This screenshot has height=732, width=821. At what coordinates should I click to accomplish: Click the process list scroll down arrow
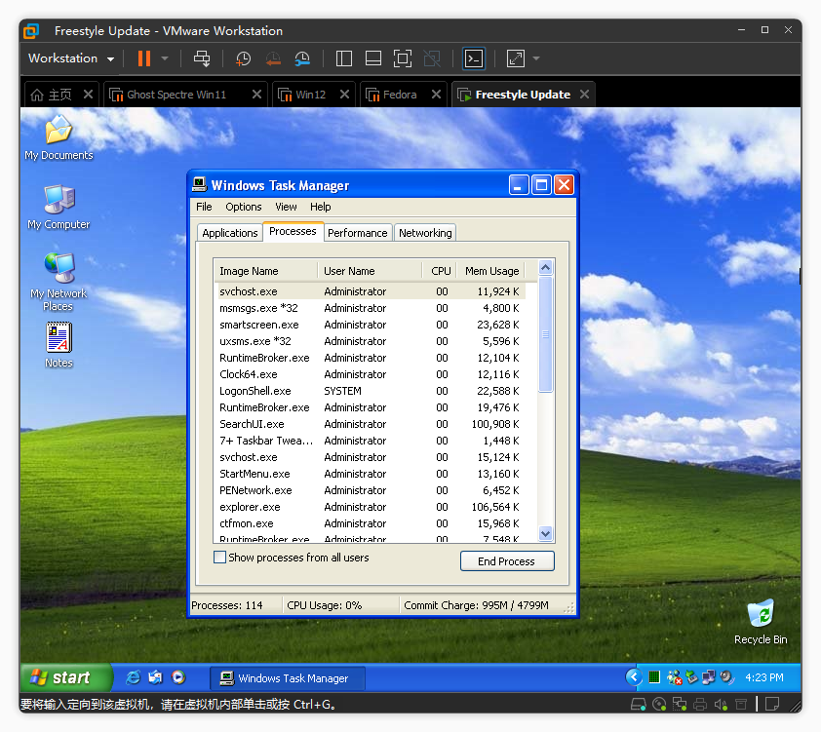point(546,533)
